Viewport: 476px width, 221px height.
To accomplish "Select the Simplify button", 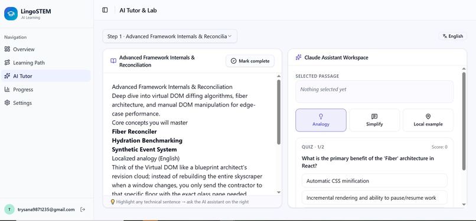I will (x=374, y=120).
